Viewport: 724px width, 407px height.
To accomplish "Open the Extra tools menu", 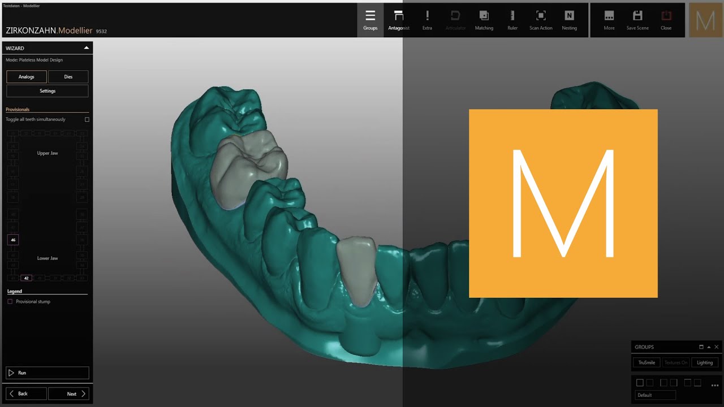I will tap(427, 20).
